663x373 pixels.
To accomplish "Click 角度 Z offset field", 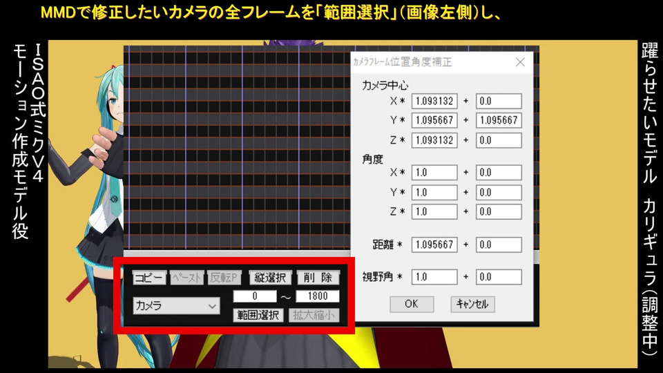I will [499, 212].
